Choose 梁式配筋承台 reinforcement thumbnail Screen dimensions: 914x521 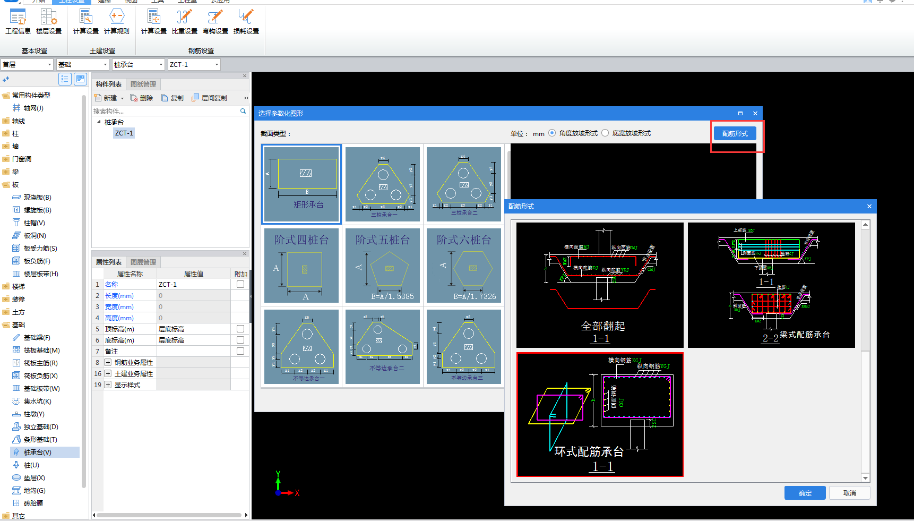click(771, 285)
